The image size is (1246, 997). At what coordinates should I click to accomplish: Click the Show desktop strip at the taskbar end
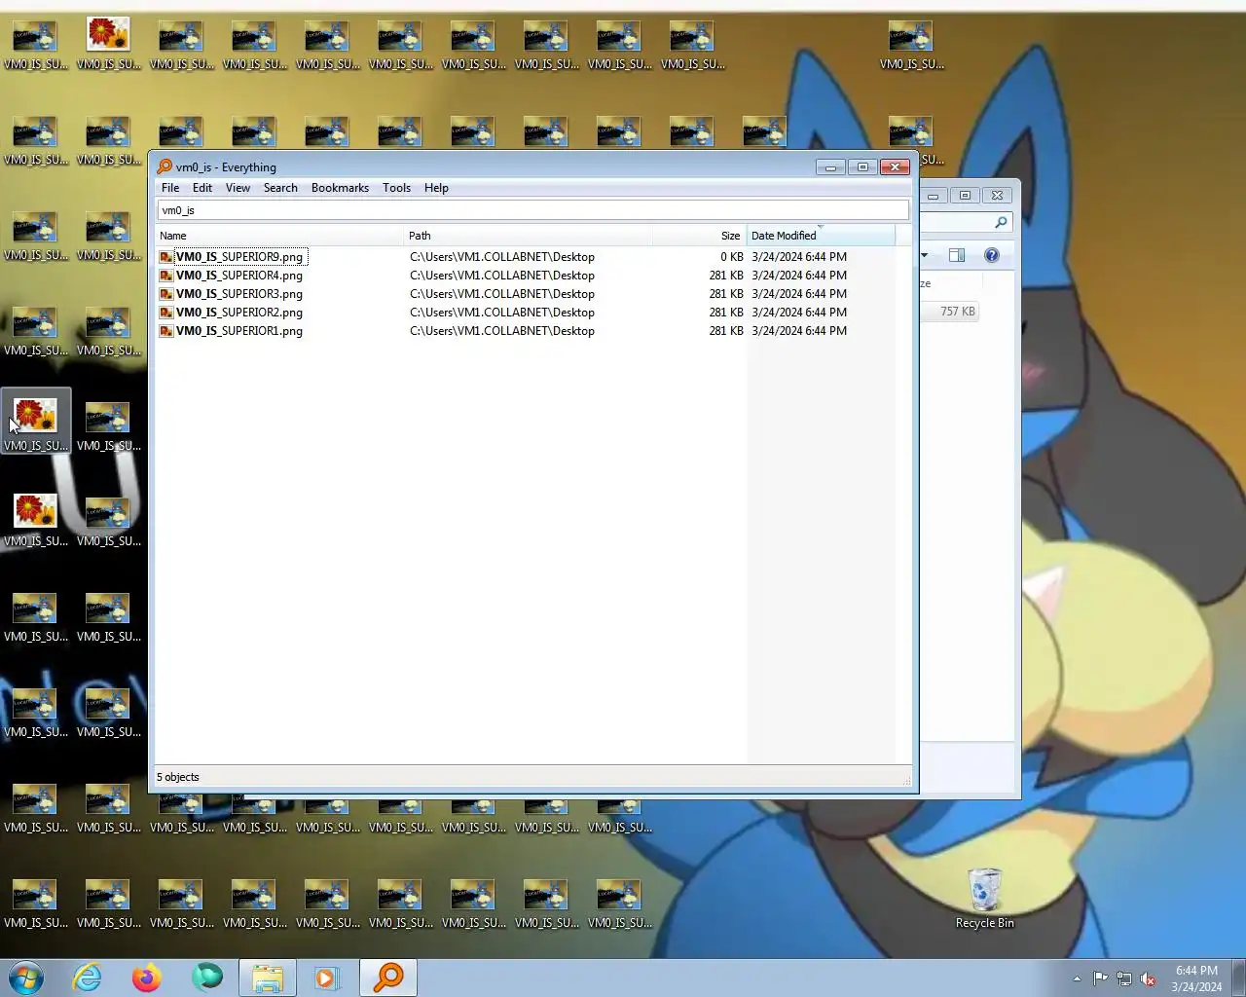1238,978
